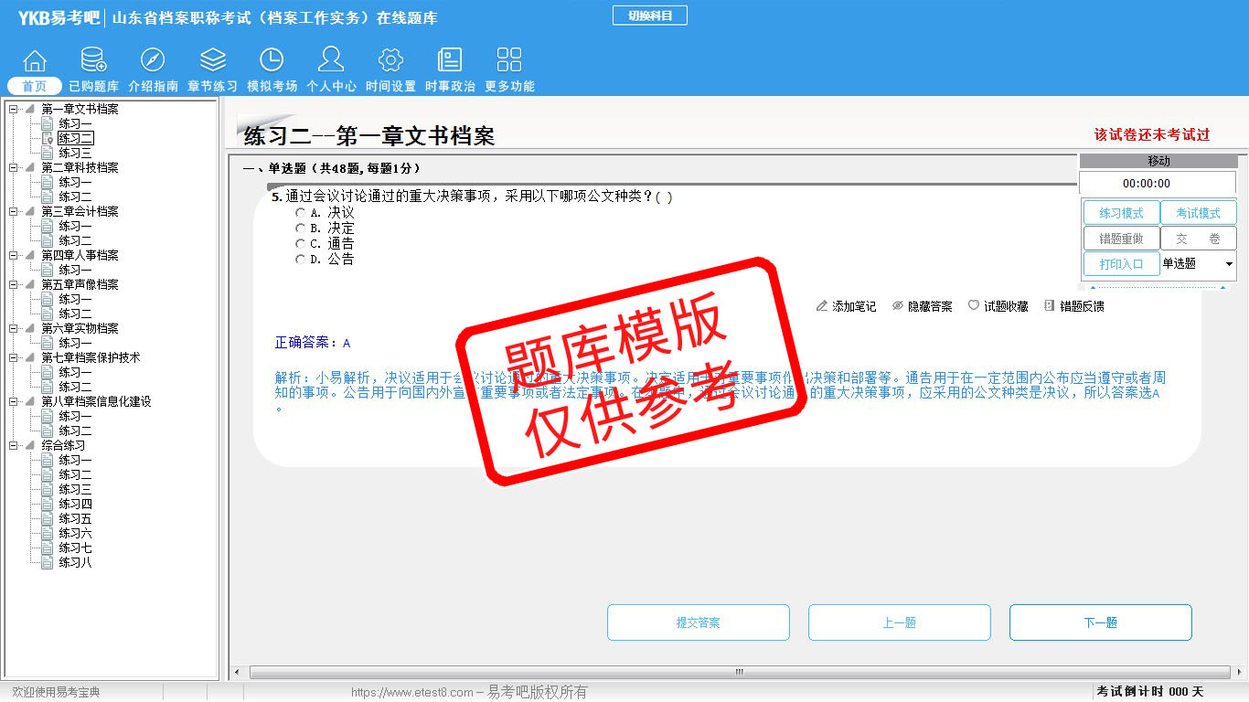Click the 介绍指南 compass icon
Viewport: 1249px width, 702px height.
tap(153, 60)
